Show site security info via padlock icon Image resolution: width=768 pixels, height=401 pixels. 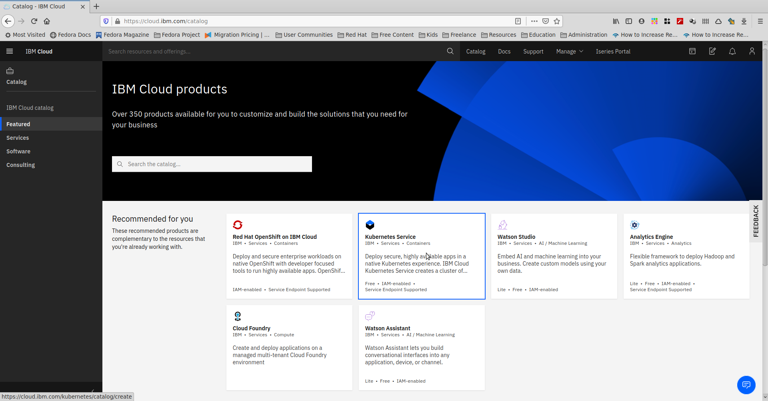click(117, 21)
